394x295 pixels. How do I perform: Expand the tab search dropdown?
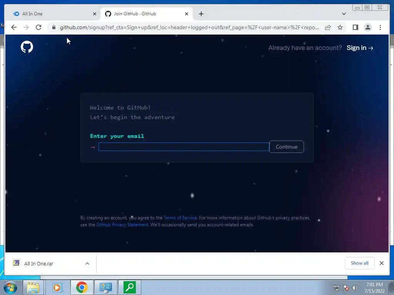point(344,14)
